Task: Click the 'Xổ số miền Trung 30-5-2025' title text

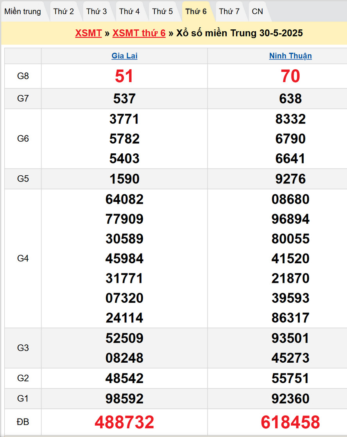Action: coord(240,33)
